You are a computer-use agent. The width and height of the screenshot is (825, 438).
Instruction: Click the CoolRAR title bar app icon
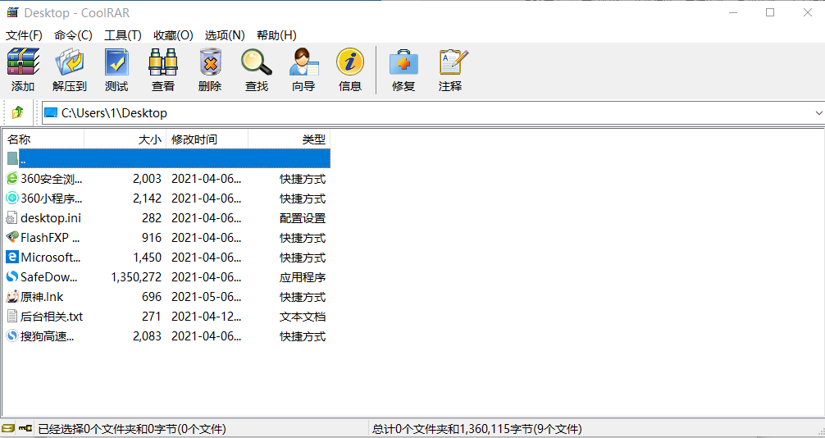point(12,12)
